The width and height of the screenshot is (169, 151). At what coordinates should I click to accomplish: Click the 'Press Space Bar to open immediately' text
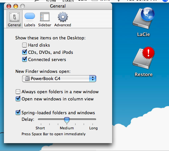coord(54,134)
